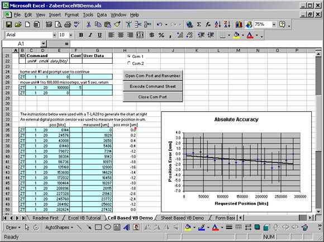Open the AutoShapes dropdown
This screenshot has height=242, width=324.
(59, 227)
